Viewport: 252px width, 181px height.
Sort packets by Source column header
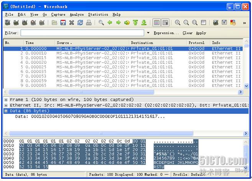[x=92, y=43]
